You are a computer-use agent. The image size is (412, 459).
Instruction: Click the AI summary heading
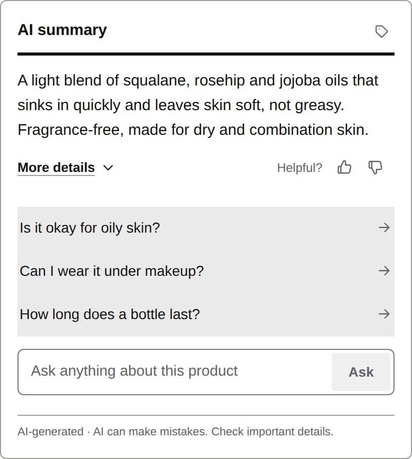[x=62, y=30]
